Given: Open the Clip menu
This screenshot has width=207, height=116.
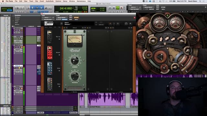Looking at the screenshot, I should point(37,1).
